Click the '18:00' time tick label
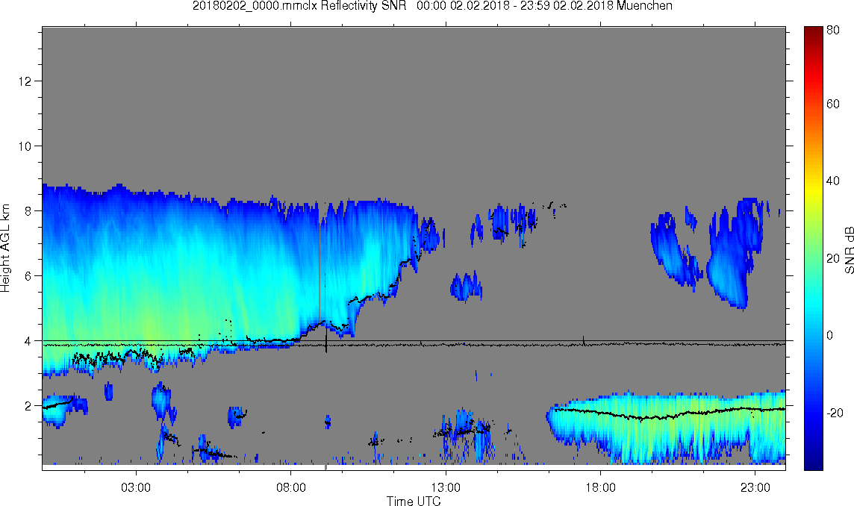Image resolution: width=854 pixels, height=506 pixels. [600, 487]
